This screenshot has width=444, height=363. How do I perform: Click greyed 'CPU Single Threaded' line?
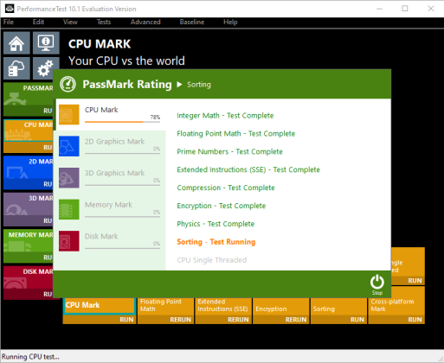[x=212, y=260]
